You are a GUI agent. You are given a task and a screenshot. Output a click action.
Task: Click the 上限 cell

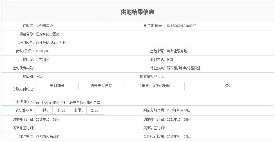[79, 110]
